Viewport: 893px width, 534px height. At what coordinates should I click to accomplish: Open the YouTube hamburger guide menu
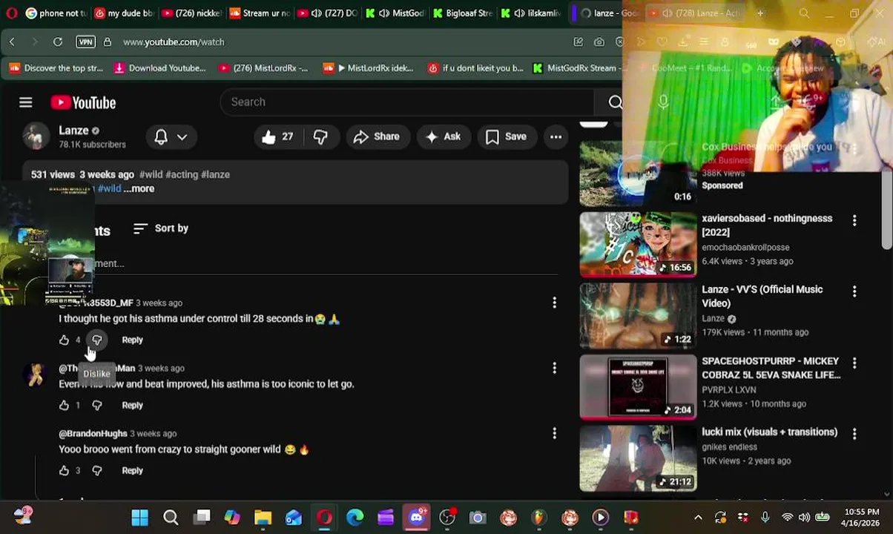click(x=25, y=102)
